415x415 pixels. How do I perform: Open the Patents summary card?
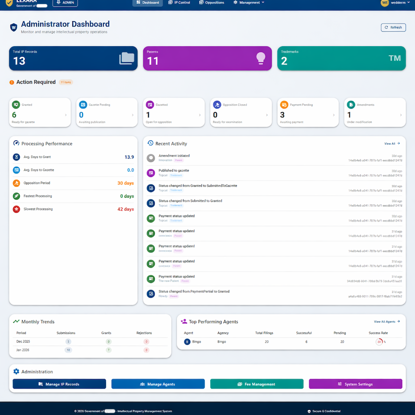pyautogui.click(x=207, y=58)
